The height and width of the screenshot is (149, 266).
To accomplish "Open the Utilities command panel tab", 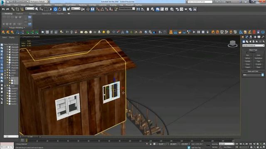I will [263, 37].
